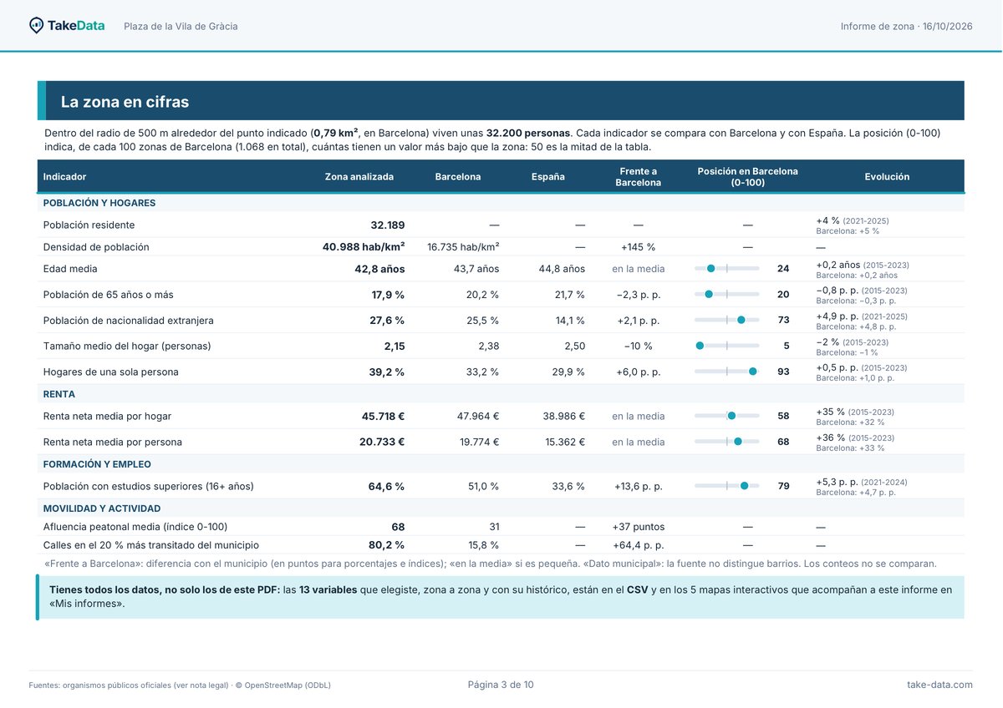Click the "Población residente" row label
Screen dimensions: 1003x708
[x=89, y=225]
